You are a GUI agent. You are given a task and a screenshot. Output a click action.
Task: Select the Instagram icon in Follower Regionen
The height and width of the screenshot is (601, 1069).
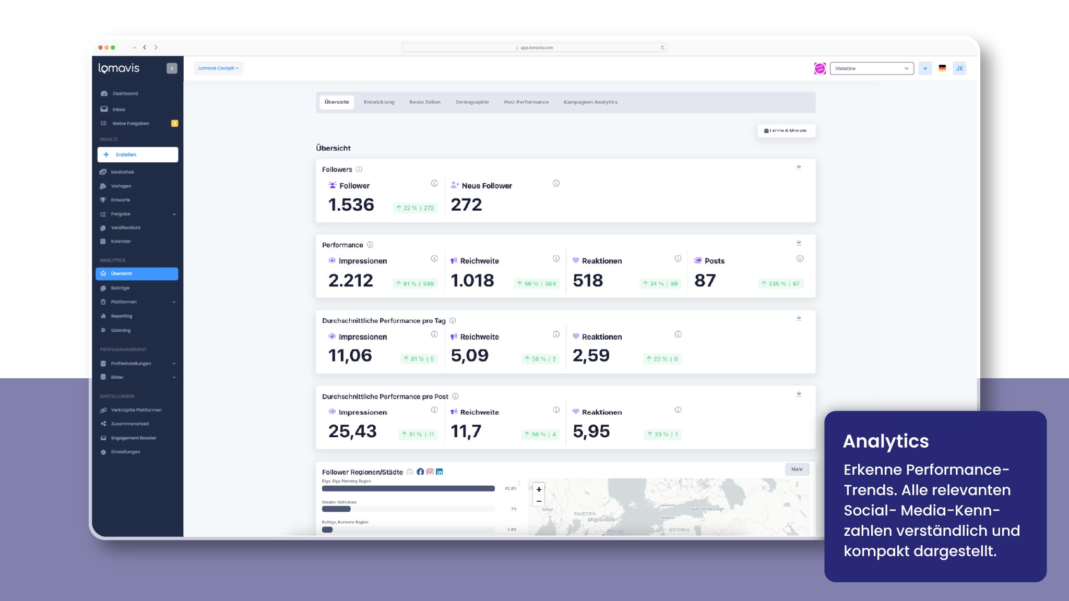pyautogui.click(x=430, y=472)
